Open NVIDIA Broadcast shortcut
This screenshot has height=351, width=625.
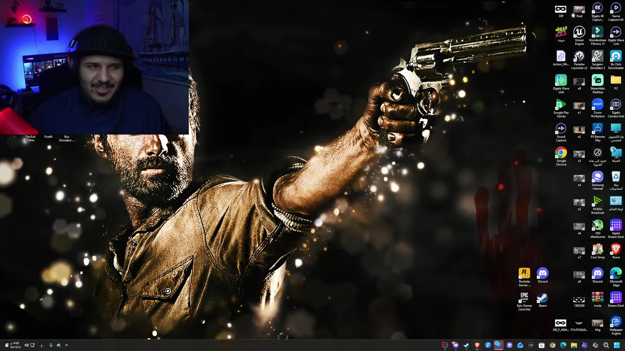[x=598, y=204]
